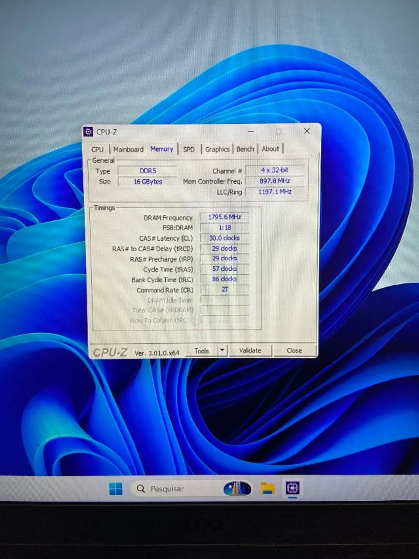
Task: Open the SPD tab
Action: pyautogui.click(x=189, y=149)
